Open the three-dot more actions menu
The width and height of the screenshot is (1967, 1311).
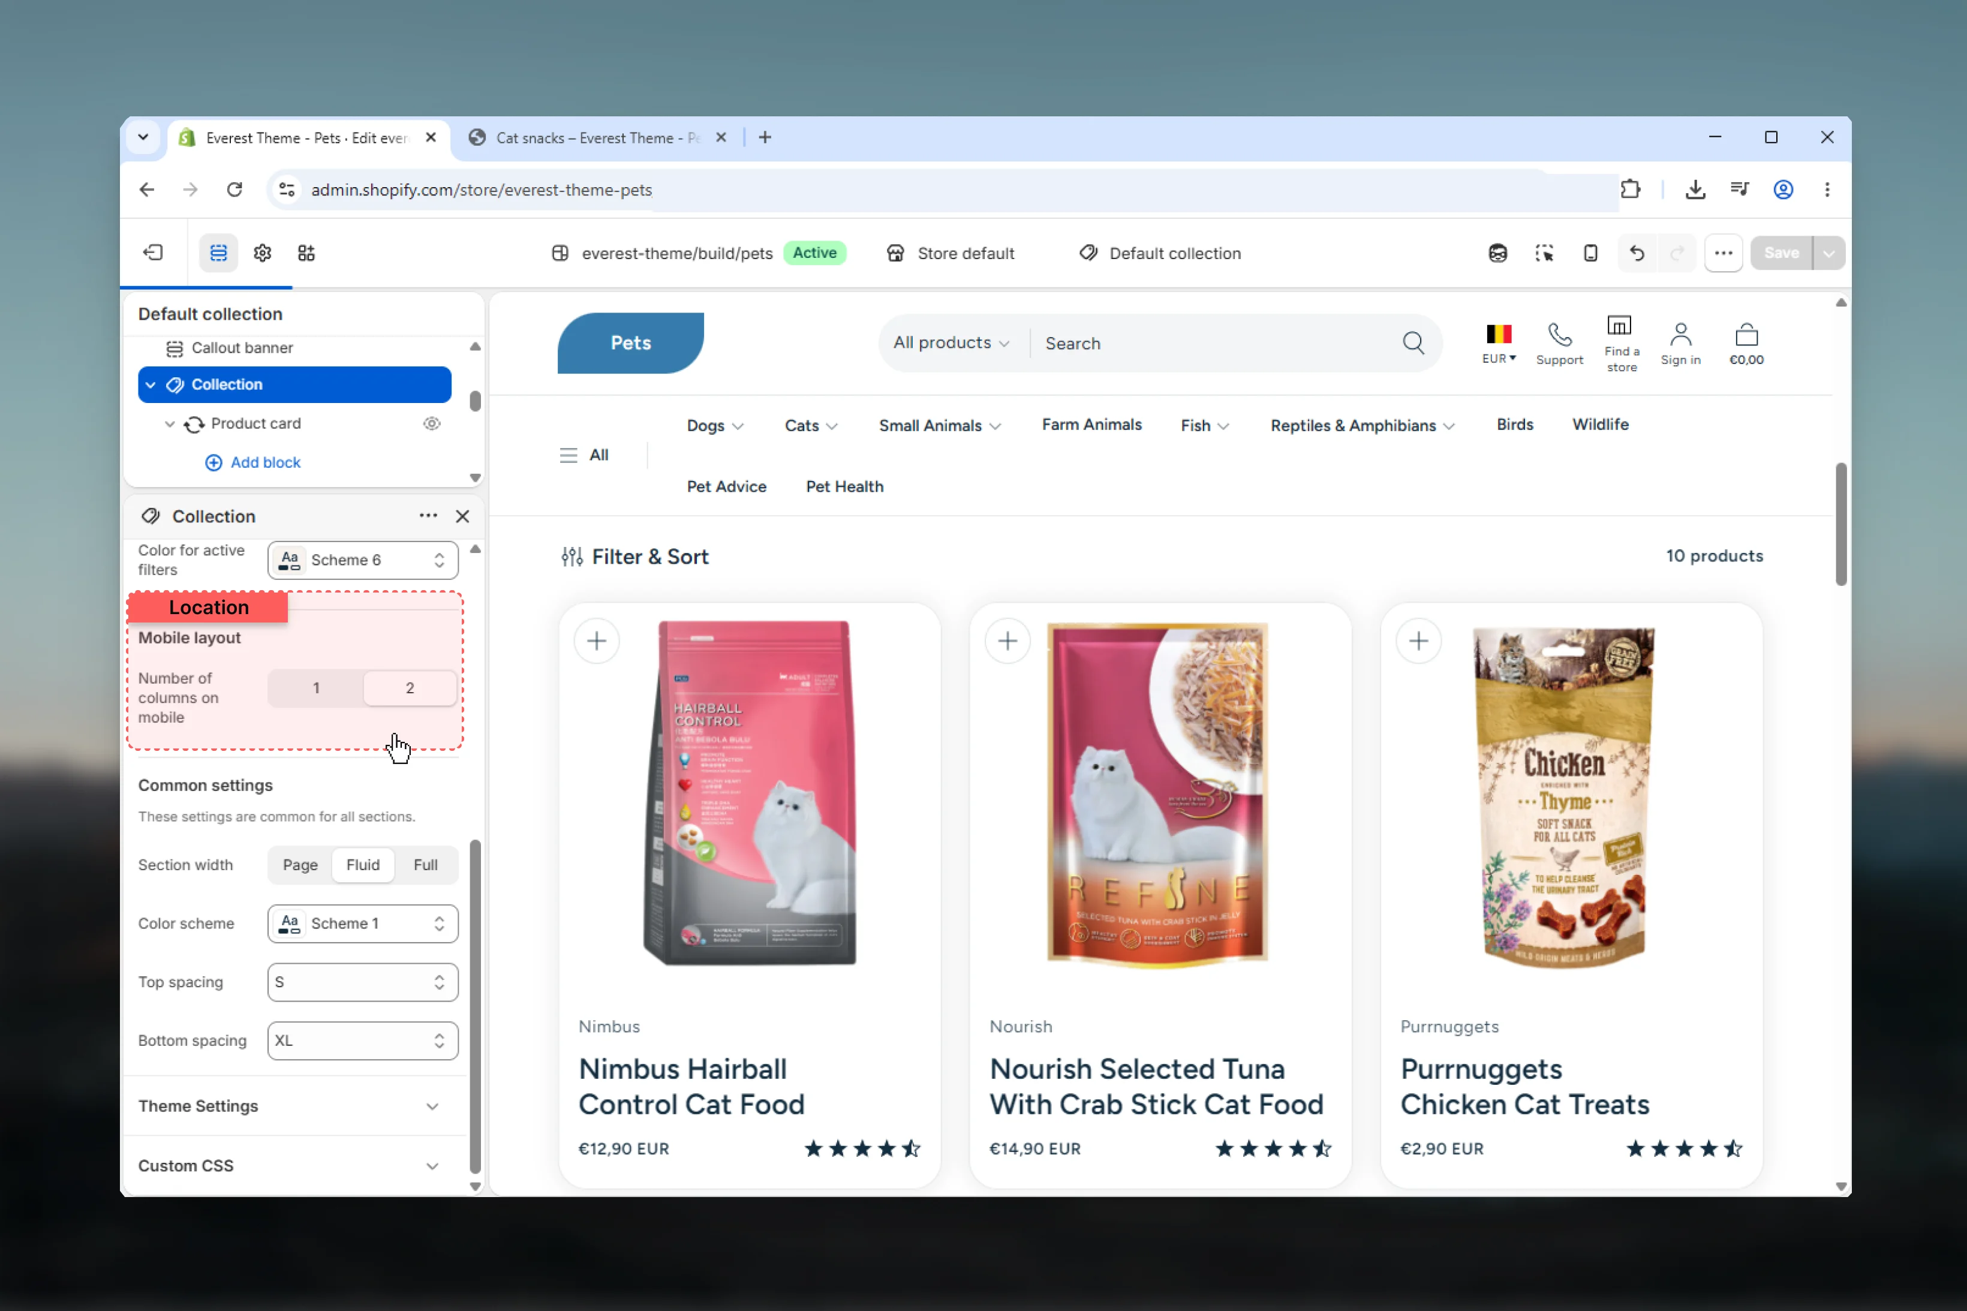[1724, 252]
